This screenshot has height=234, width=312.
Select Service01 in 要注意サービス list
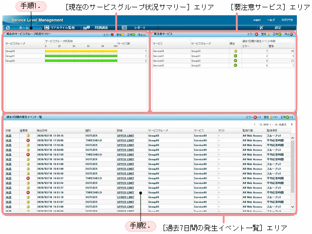pos(158,56)
